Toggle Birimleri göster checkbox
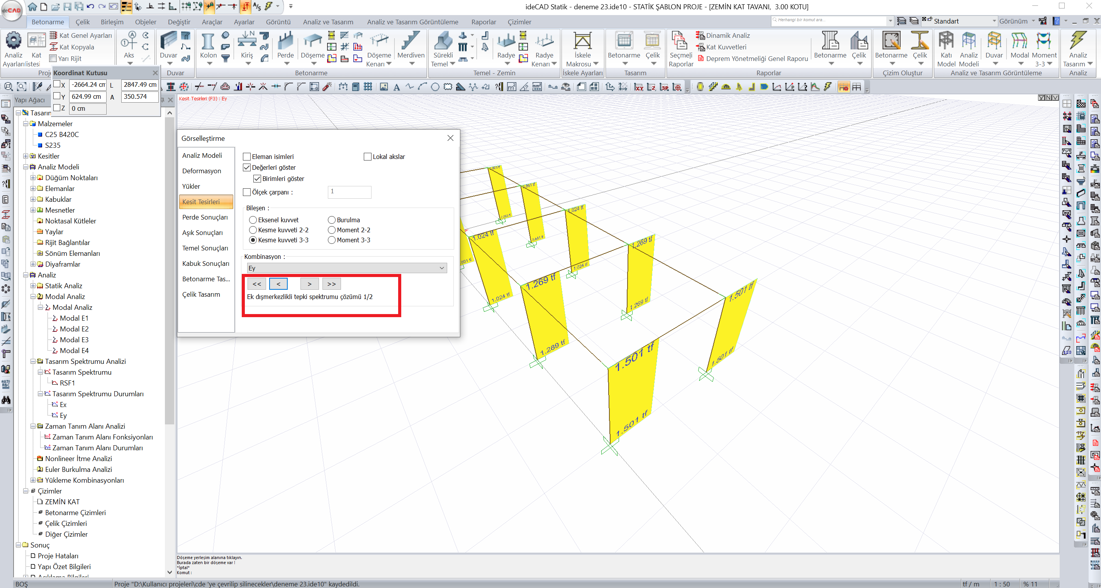The height and width of the screenshot is (588, 1101). pyautogui.click(x=257, y=179)
